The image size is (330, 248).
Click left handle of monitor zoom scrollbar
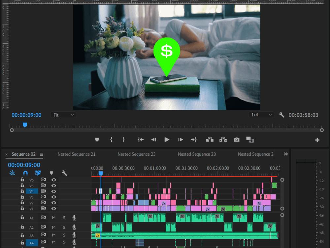coord(12,130)
